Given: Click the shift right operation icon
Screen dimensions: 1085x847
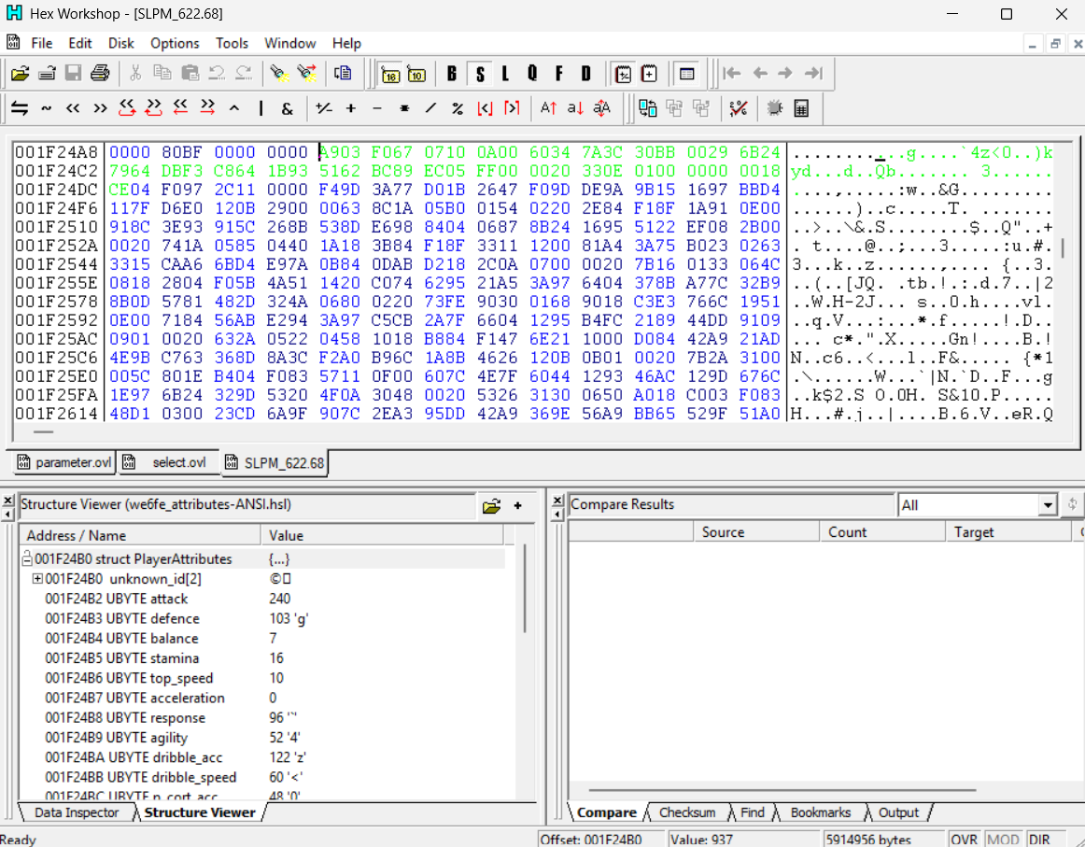Looking at the screenshot, I should (x=100, y=108).
